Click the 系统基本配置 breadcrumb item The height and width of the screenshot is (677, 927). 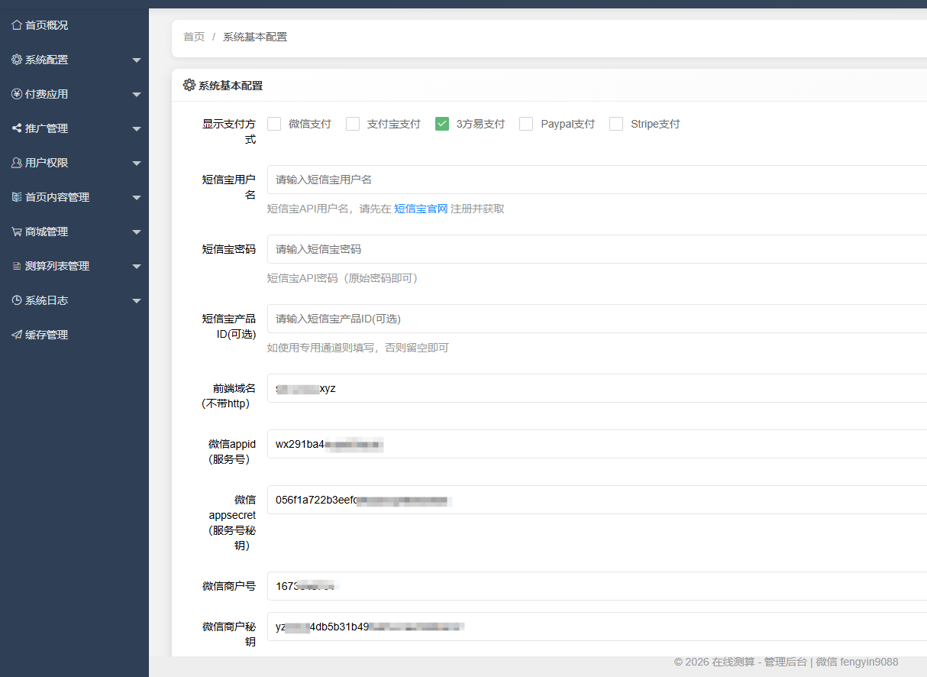(x=255, y=37)
